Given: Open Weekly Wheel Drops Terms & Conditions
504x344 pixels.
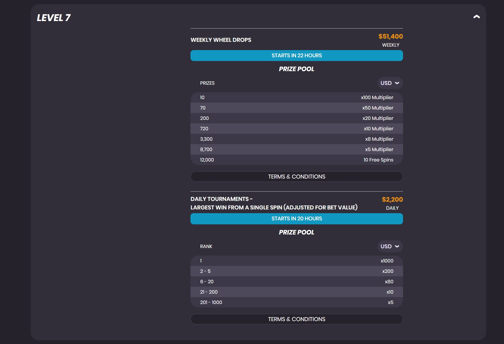Looking at the screenshot, I should 296,177.
